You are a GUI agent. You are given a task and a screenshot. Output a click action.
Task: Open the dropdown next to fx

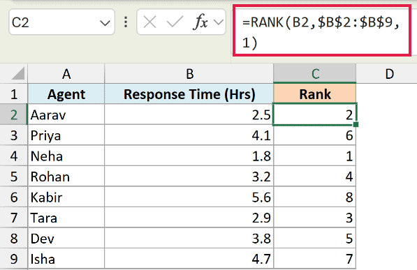(x=219, y=22)
